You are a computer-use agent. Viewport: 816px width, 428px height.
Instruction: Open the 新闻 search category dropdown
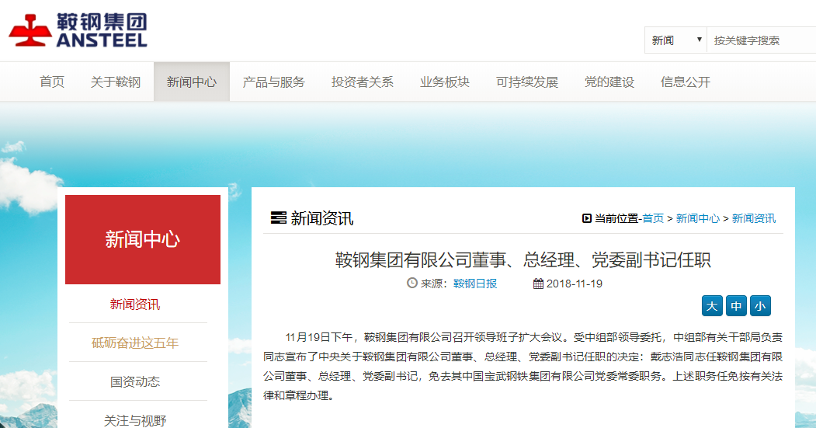pos(675,40)
